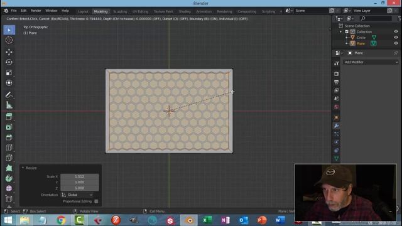Select the Rotate tool
This screenshot has width=402, height=226.
click(x=9, y=62)
